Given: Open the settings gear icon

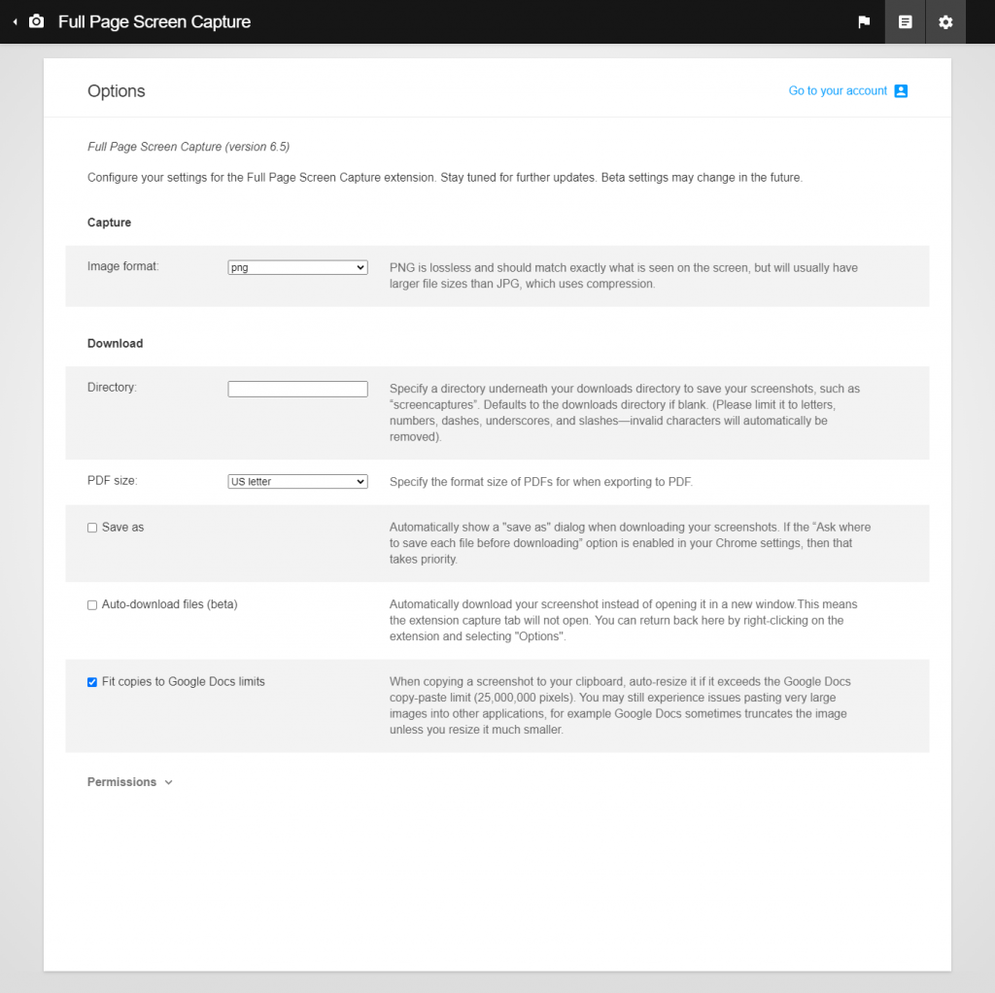Looking at the screenshot, I should tap(945, 22).
